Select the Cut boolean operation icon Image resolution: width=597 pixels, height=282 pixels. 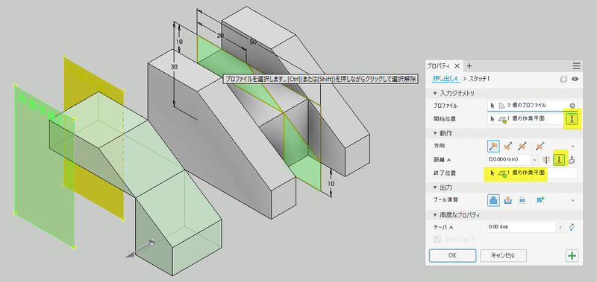(507, 200)
